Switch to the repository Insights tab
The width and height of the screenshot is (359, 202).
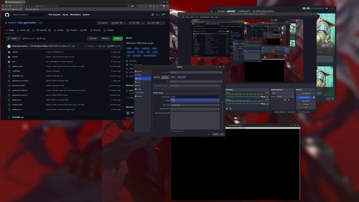coord(109,30)
